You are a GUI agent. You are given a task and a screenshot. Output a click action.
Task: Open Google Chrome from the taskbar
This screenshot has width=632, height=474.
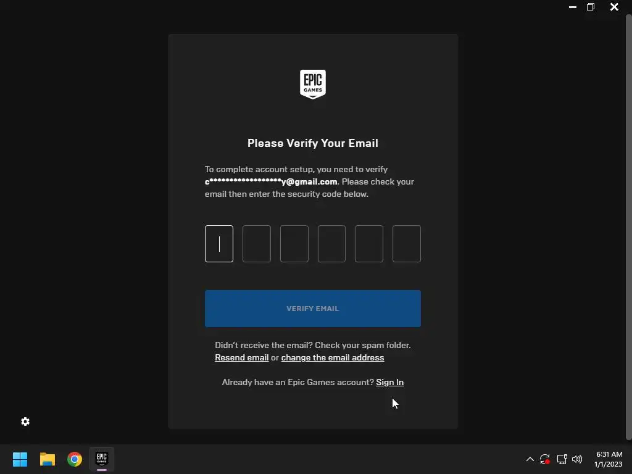click(x=75, y=459)
